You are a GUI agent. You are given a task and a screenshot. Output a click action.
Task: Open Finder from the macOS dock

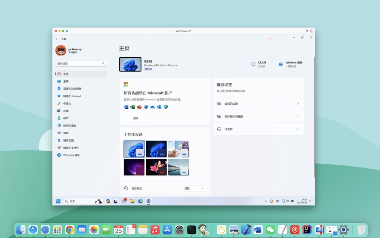tap(21, 230)
